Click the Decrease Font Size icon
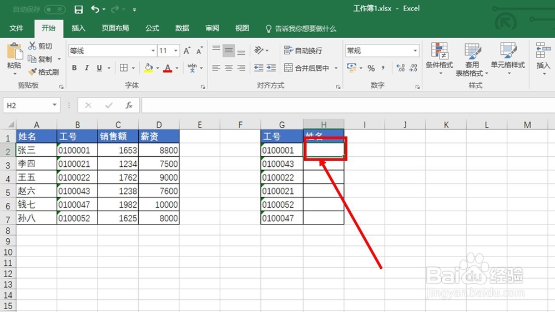The height and width of the screenshot is (312, 555). (200, 50)
